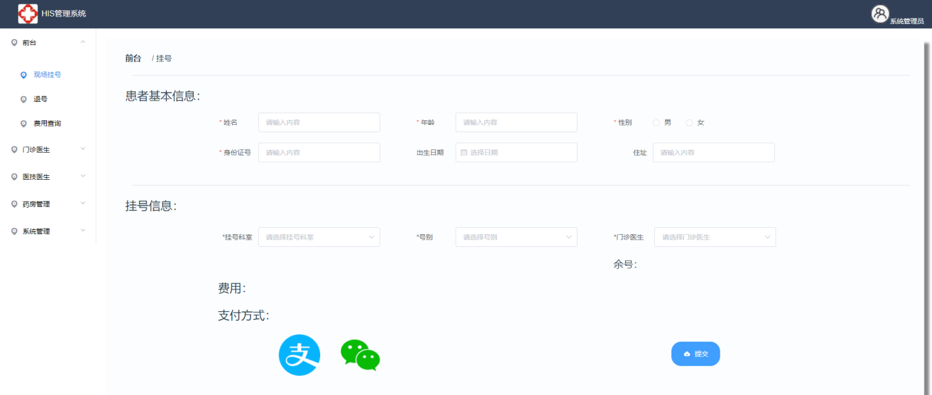Click the 支付方式 label

[x=243, y=315]
